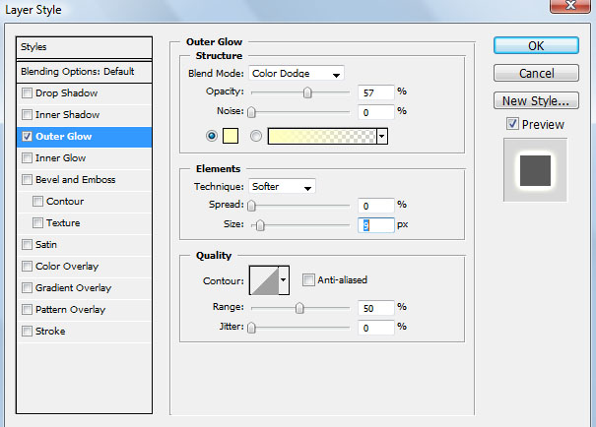596x427 pixels.
Task: Toggle the Anti-aliased checkbox
Action: [x=308, y=280]
